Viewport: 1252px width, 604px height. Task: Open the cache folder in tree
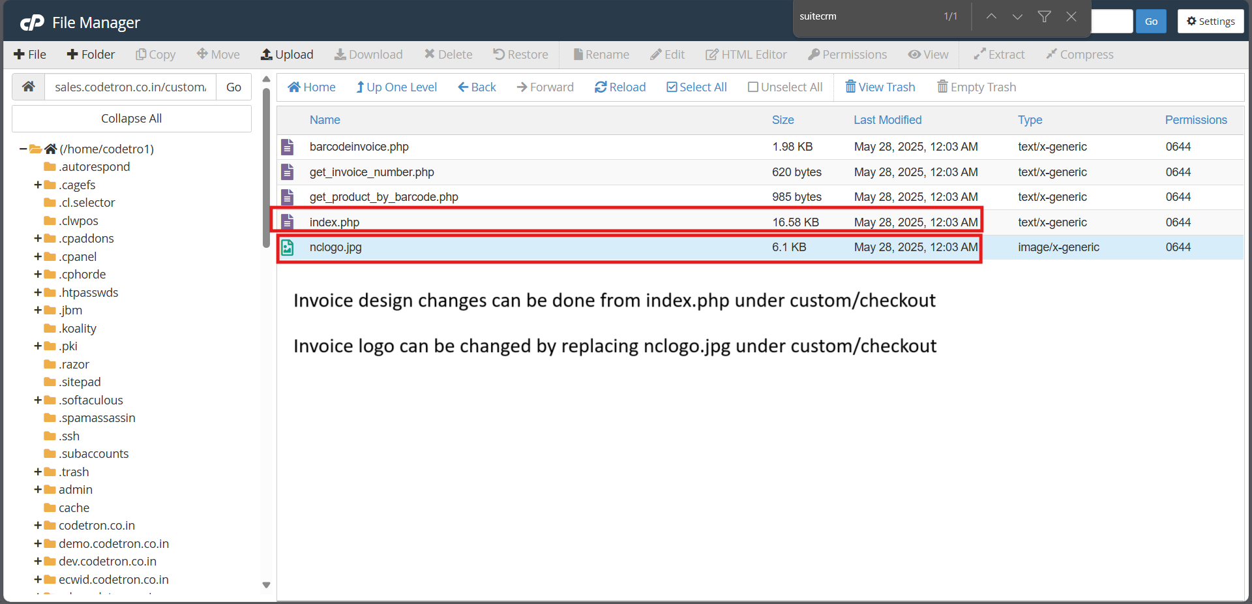[x=67, y=508]
